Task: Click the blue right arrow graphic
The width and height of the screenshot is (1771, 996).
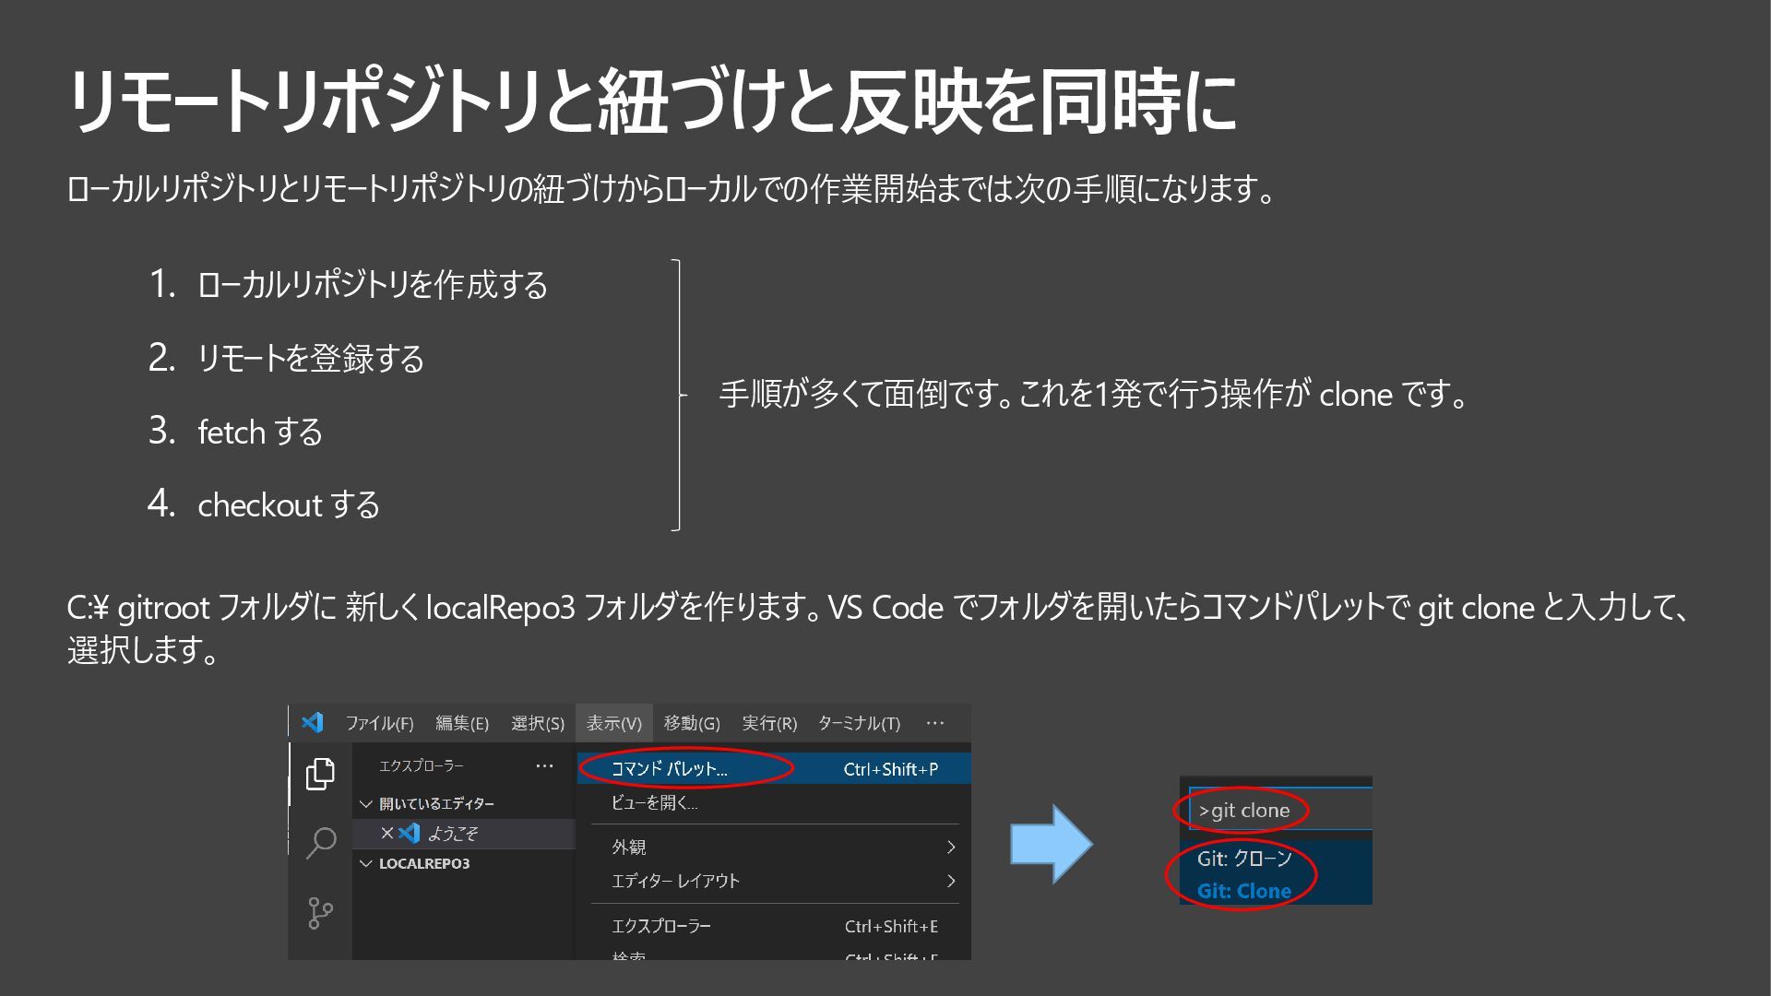Action: [1051, 844]
